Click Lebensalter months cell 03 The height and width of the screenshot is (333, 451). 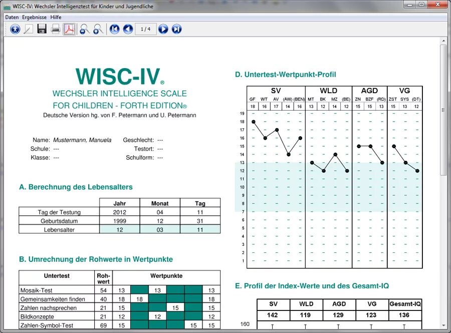[x=160, y=229]
